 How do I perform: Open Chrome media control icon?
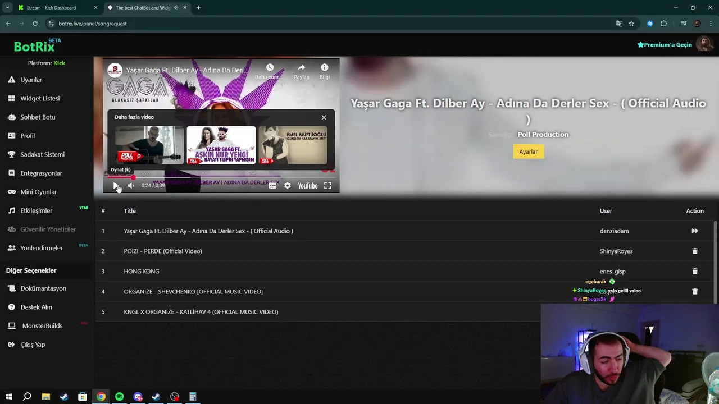tap(683, 24)
